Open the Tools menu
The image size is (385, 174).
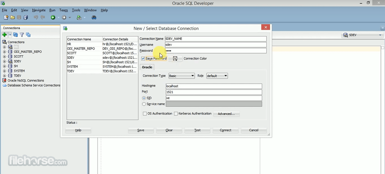pyautogui.click(x=76, y=10)
